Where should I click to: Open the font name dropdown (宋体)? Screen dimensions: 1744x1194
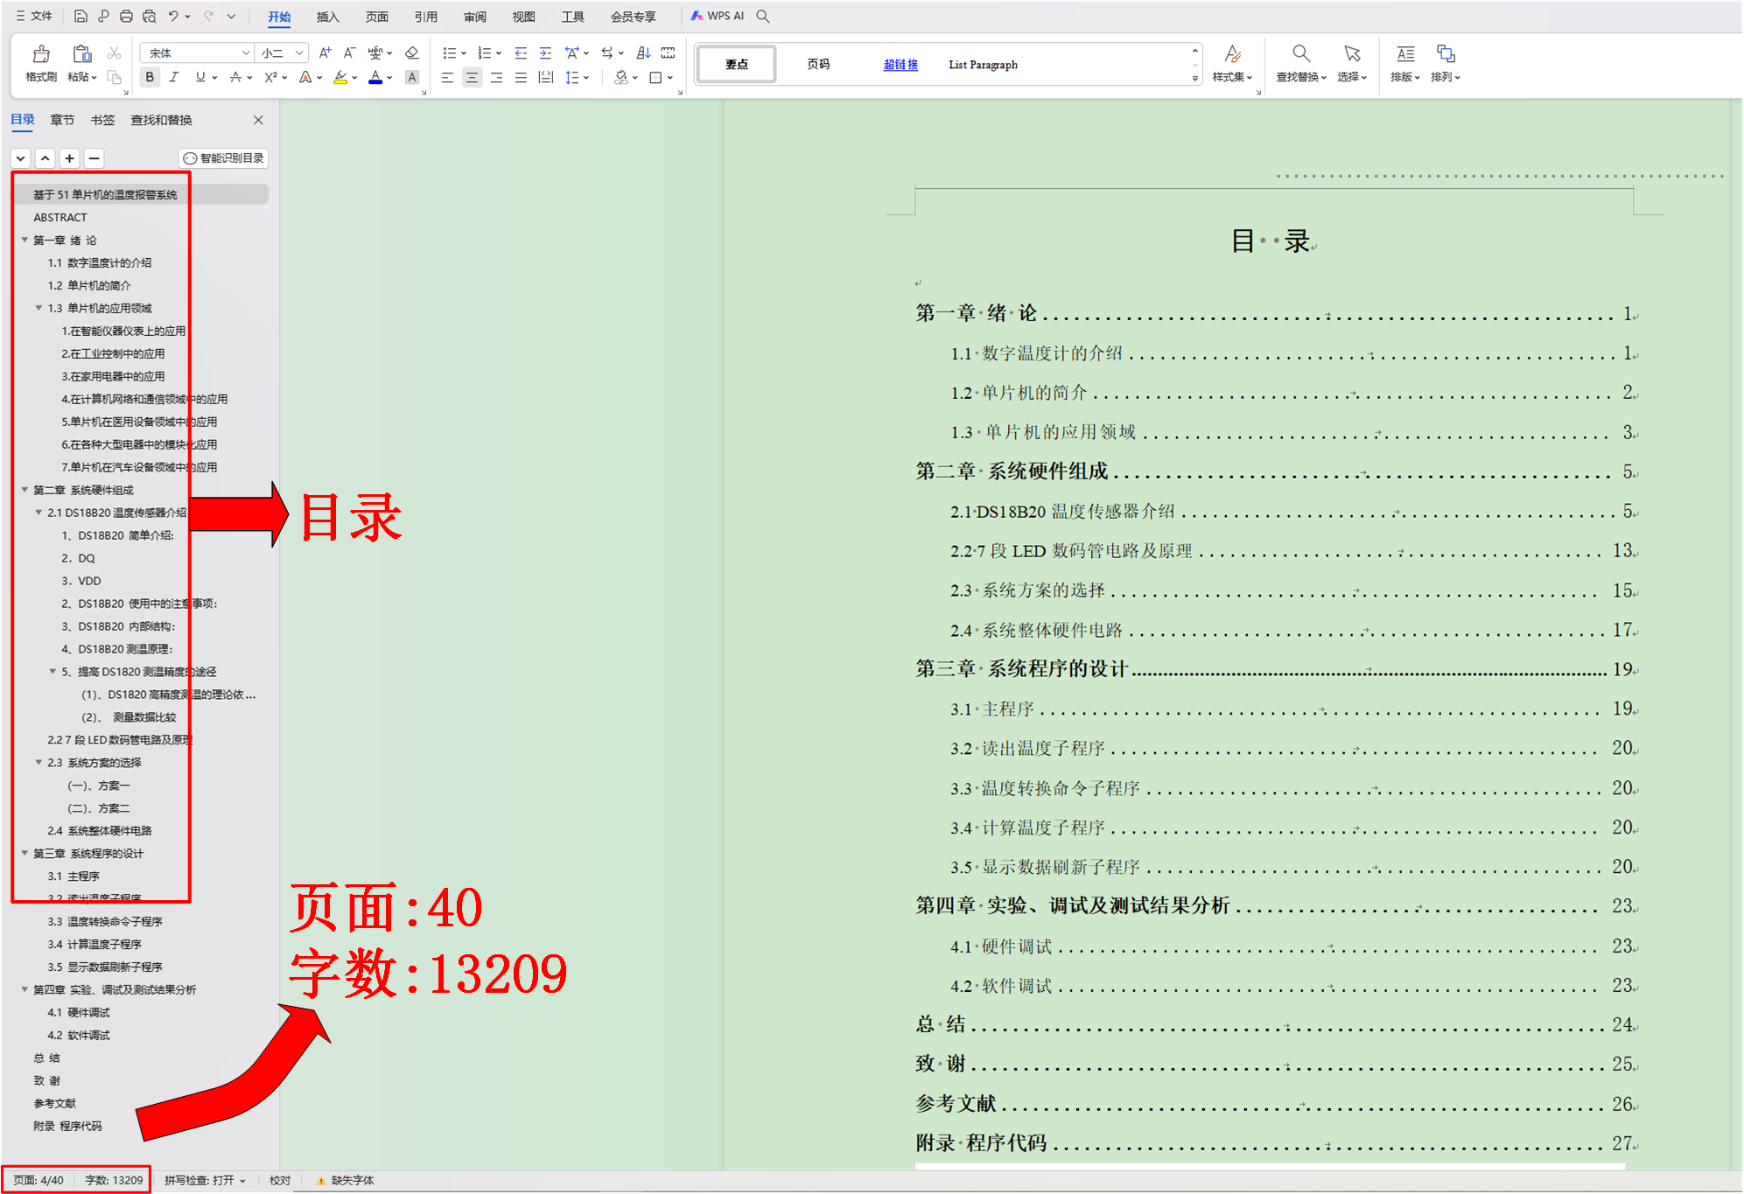[x=246, y=52]
